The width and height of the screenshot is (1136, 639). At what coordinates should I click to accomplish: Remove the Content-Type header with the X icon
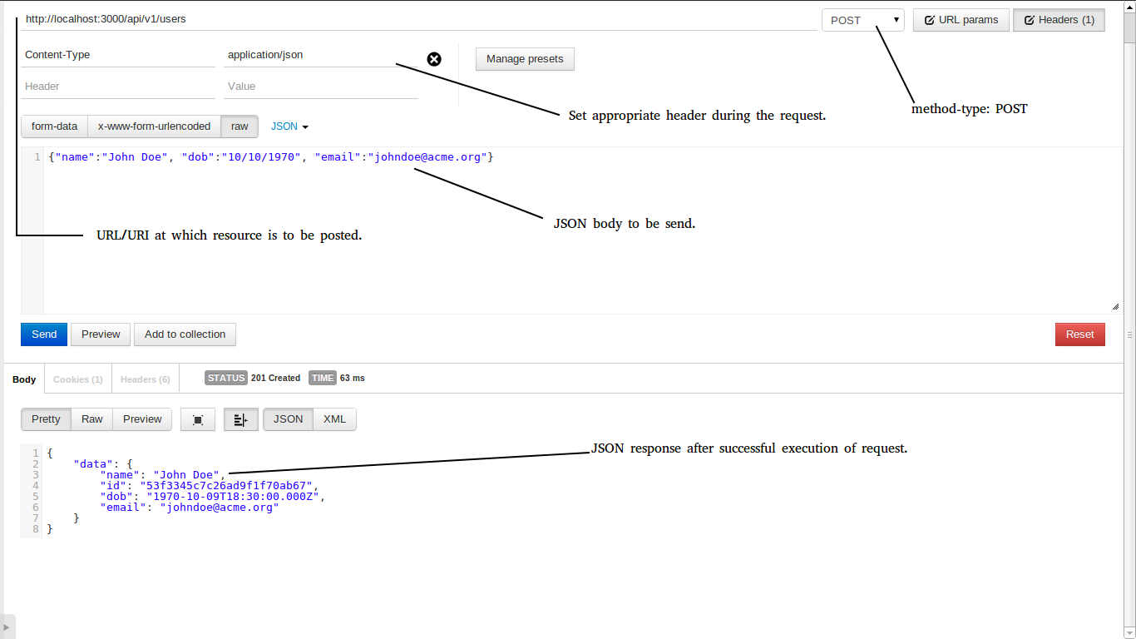click(434, 59)
